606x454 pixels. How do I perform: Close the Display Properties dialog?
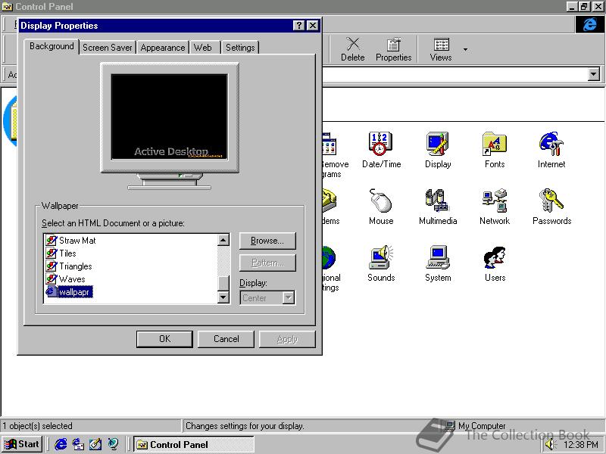point(313,26)
